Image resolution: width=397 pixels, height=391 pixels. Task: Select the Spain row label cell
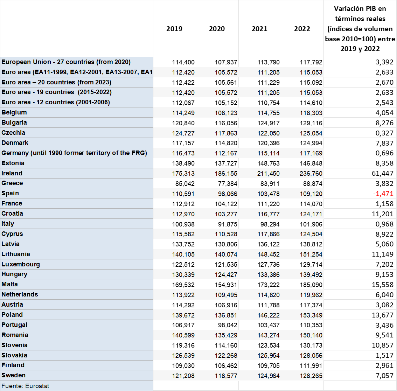click(x=76, y=194)
